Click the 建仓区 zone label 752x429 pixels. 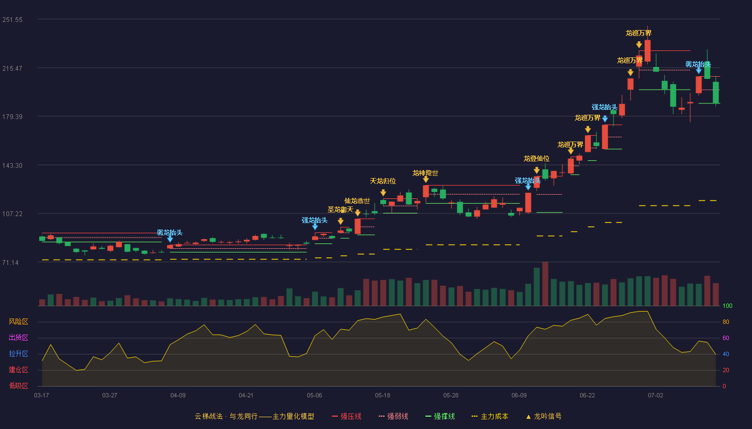click(x=19, y=370)
